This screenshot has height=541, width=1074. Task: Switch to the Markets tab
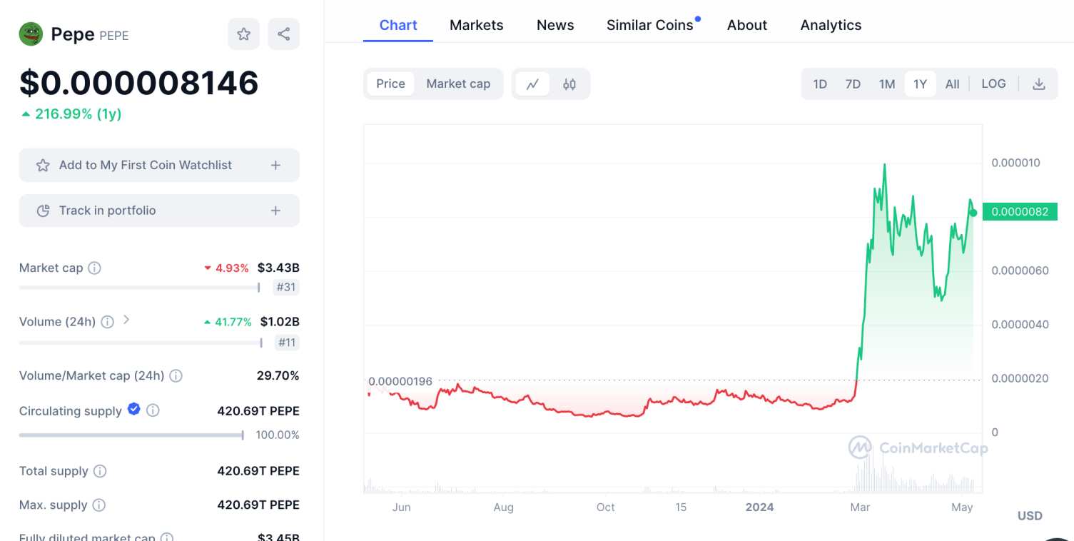pos(477,25)
